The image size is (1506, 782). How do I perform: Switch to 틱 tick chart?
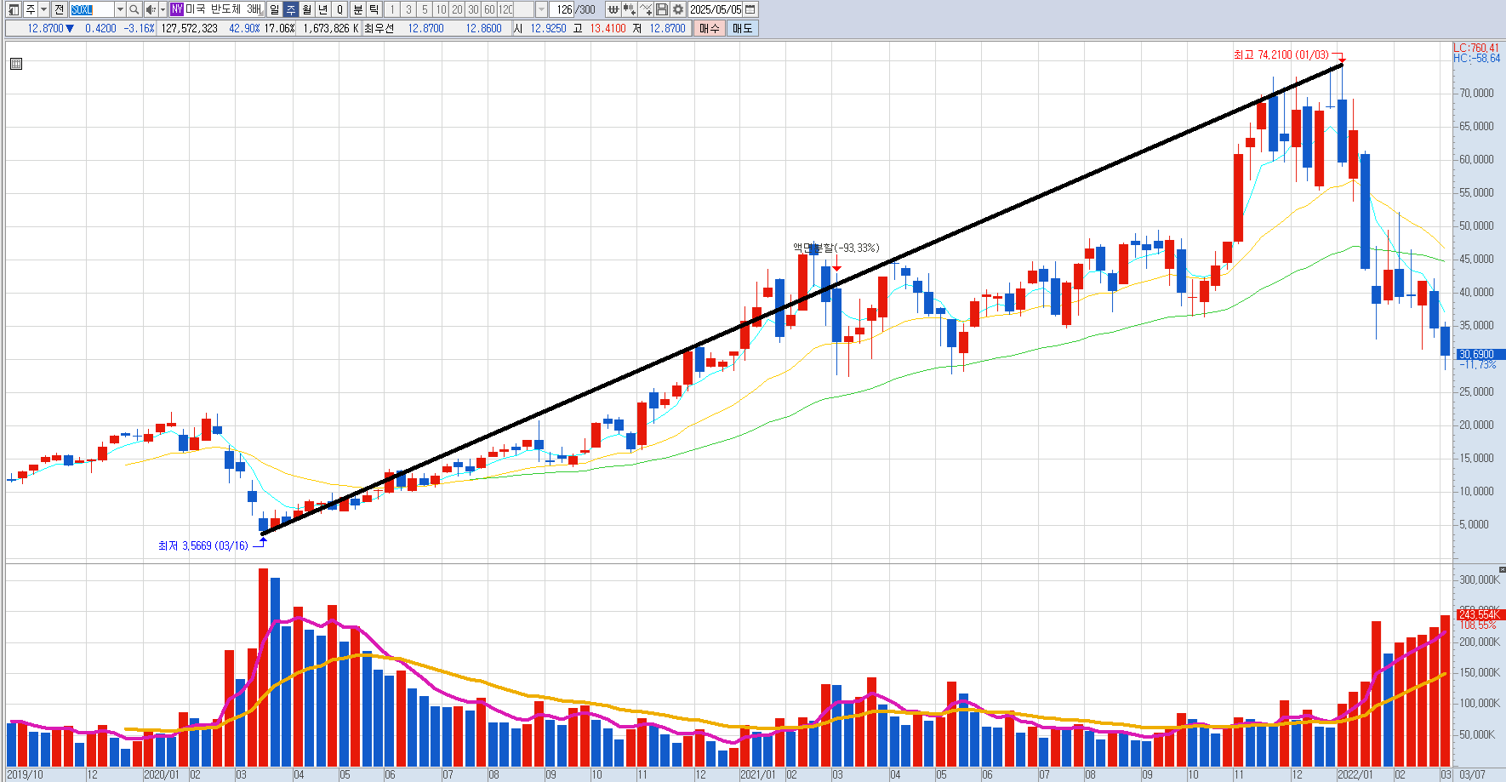374,9
